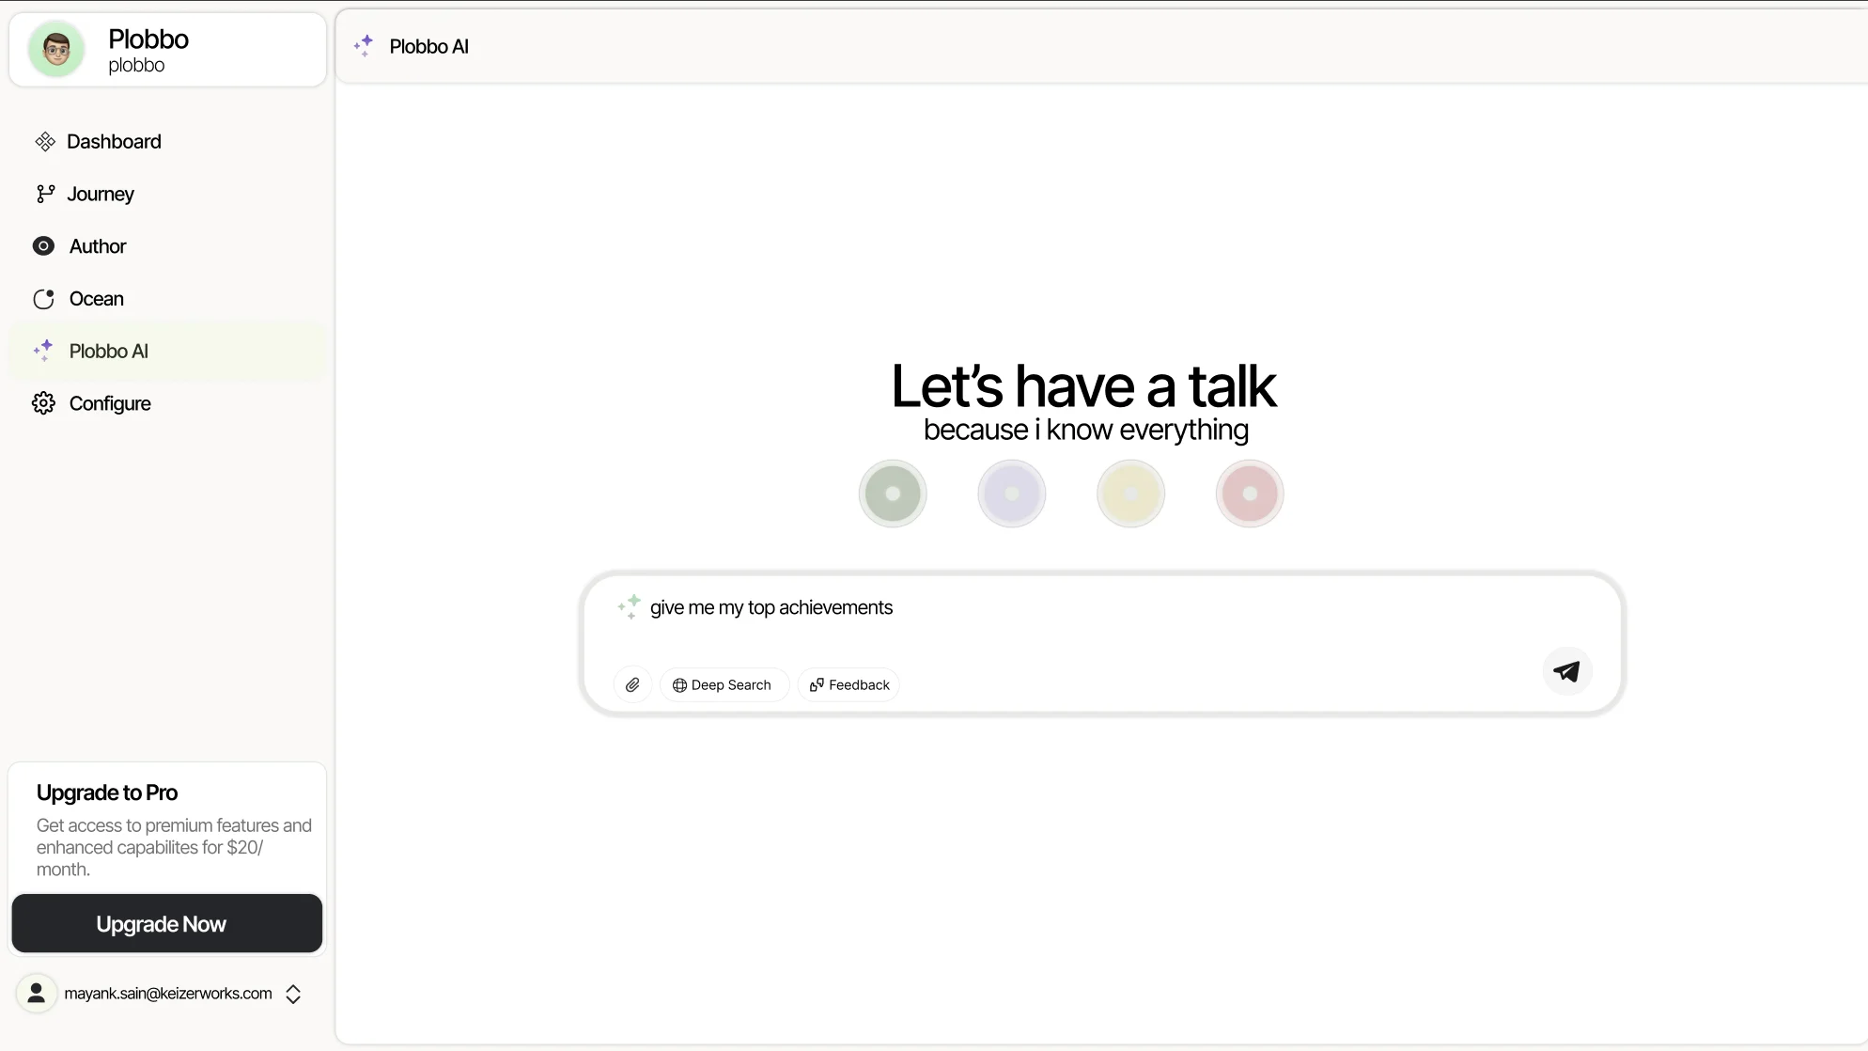The image size is (1868, 1051).
Task: Click the Plobbo avatar picture
Action: 56,49
